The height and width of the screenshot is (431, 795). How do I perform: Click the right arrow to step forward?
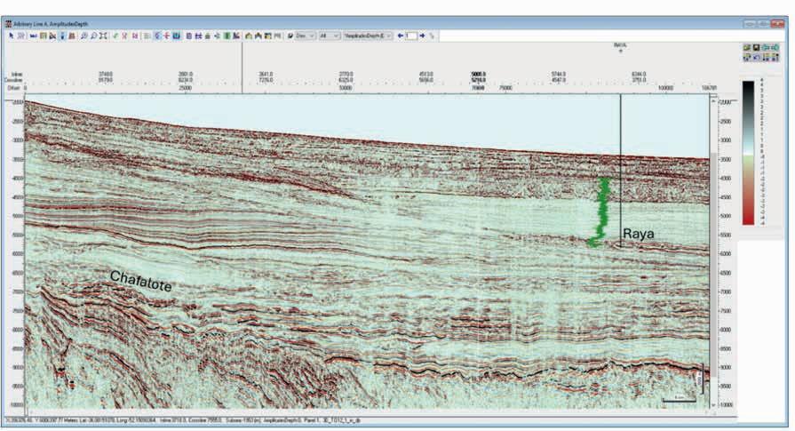click(422, 36)
